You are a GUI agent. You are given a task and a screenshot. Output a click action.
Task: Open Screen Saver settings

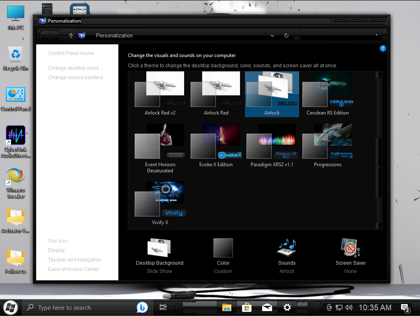coord(351,256)
